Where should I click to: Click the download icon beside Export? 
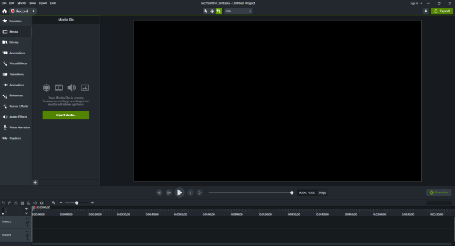pyautogui.click(x=426, y=11)
